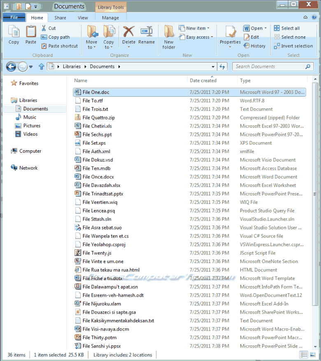Click the Library Tools contextual tab
The height and width of the screenshot is (361, 321).
click(x=111, y=7)
